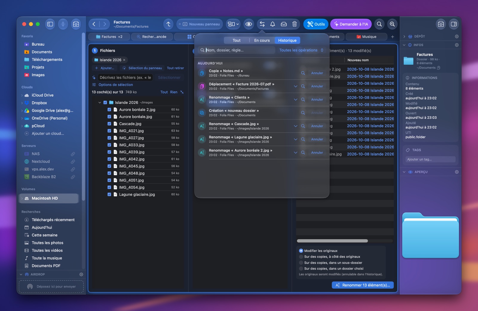Collapse the Islande 2026 folder tree
Screen dimensions: 478x311
(x=100, y=103)
